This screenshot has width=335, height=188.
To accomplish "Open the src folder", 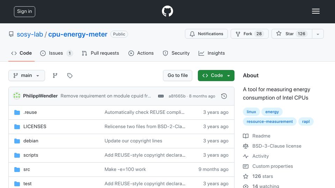I will (x=27, y=170).
